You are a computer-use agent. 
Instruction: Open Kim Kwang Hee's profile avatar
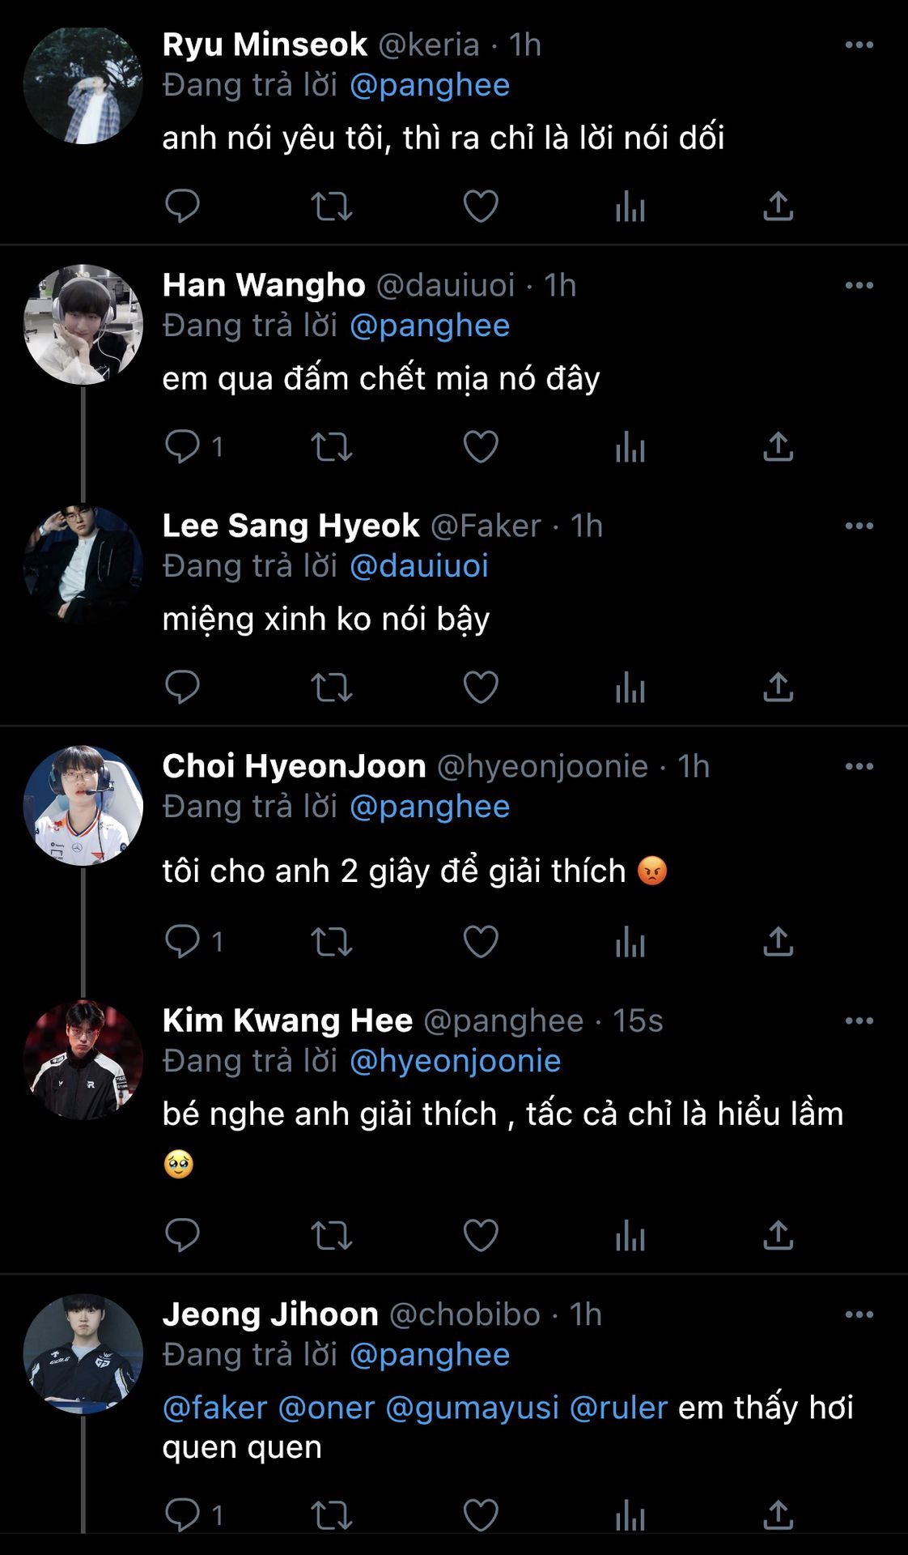click(83, 1060)
